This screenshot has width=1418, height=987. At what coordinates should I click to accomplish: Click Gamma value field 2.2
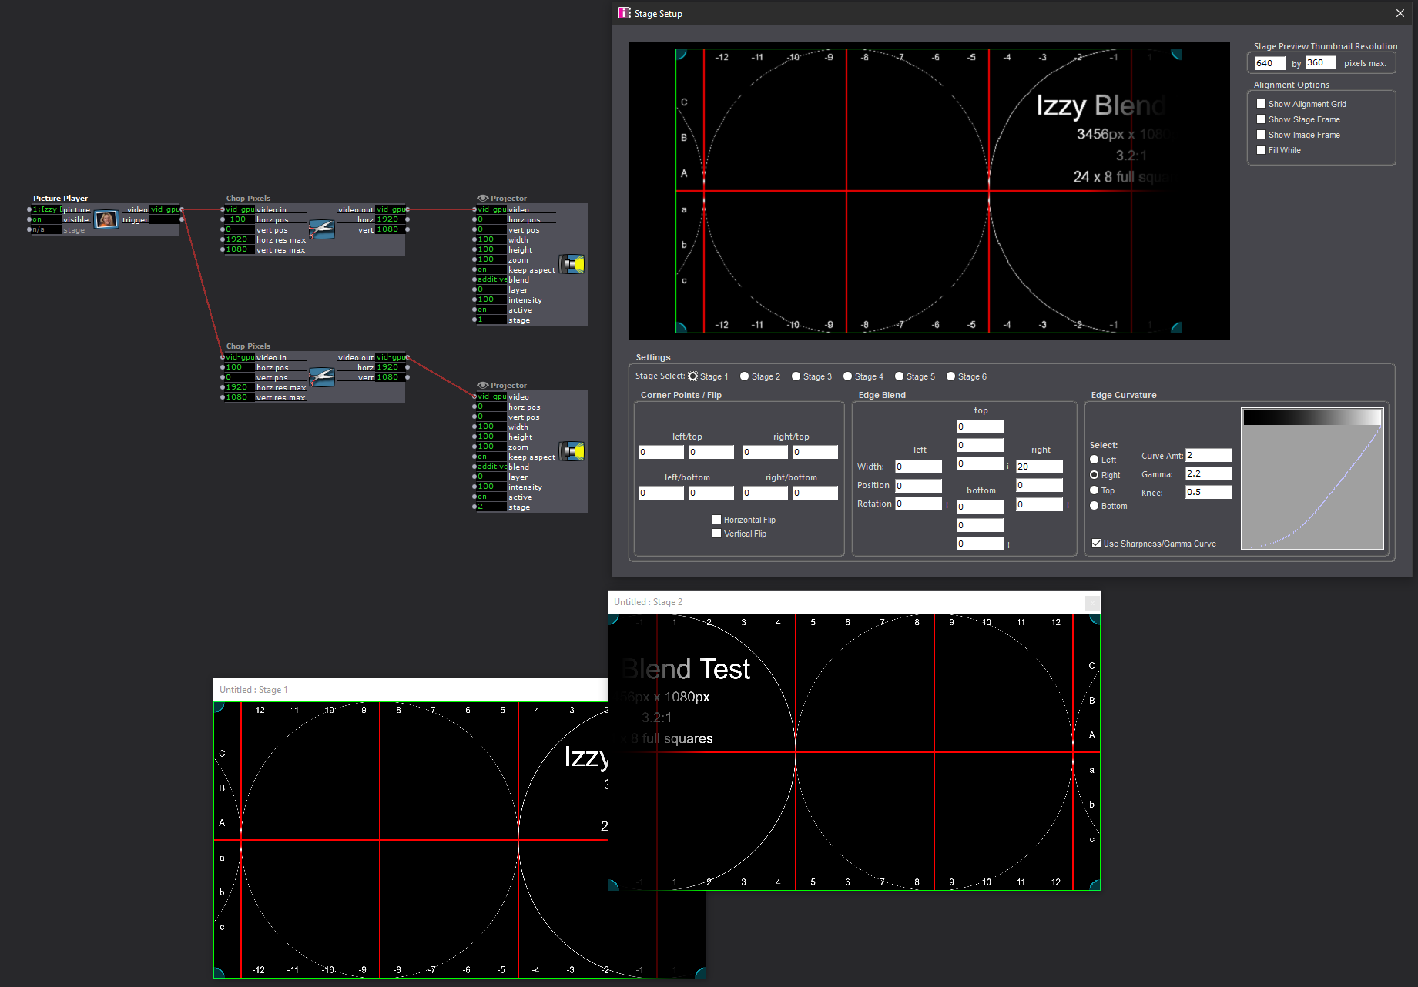1208,473
